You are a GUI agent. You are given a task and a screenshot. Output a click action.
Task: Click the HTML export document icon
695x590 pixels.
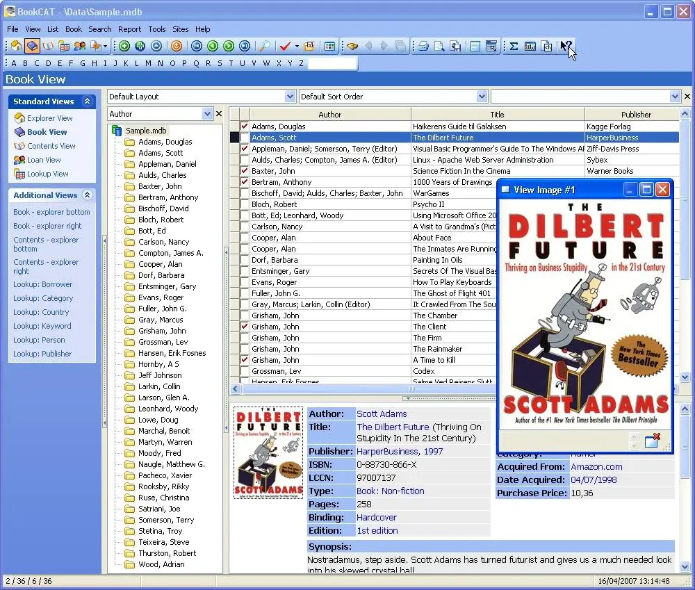click(x=547, y=46)
